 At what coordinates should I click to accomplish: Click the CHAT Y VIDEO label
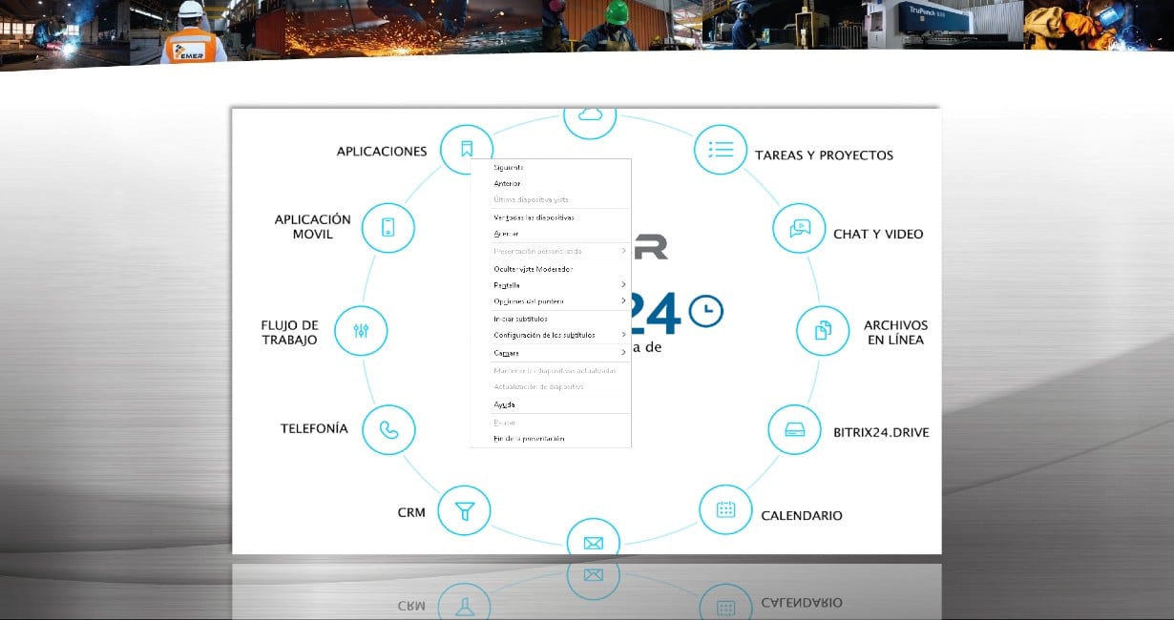(x=878, y=234)
